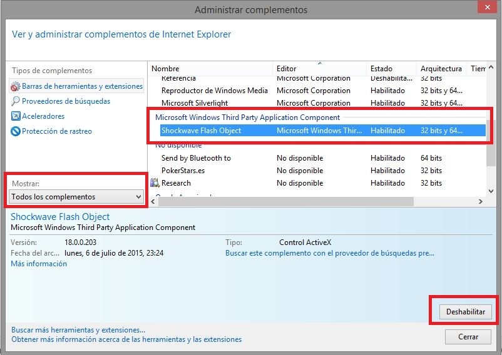This screenshot has height=355, width=502.
Task: Select the Microsoft Silverlight add-on row
Action: pyautogui.click(x=317, y=103)
